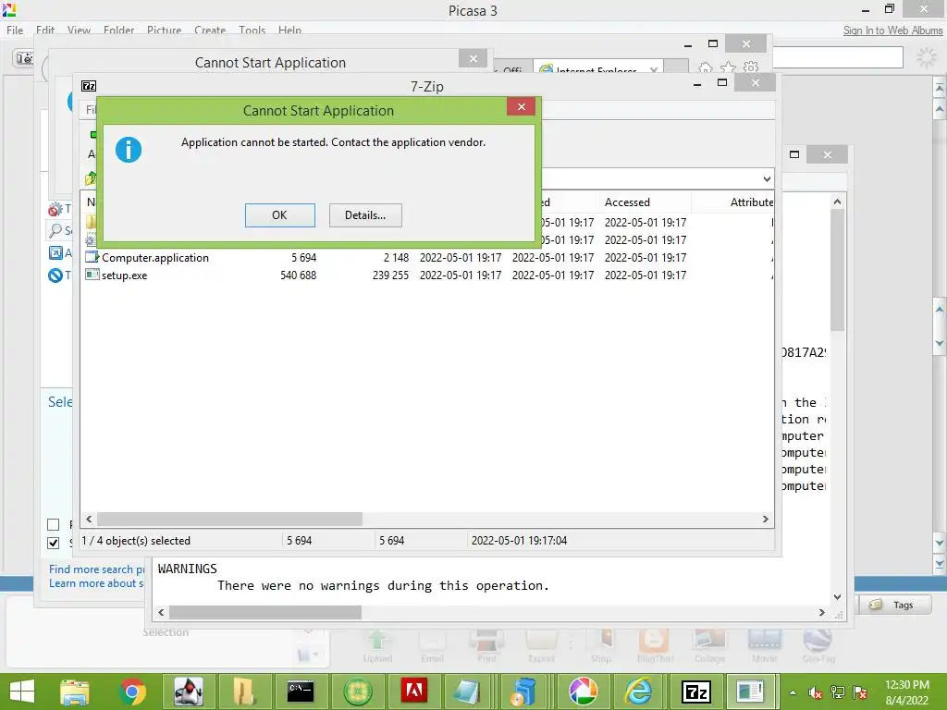Click muted volume icon in system tray
The width and height of the screenshot is (947, 710).
[816, 692]
